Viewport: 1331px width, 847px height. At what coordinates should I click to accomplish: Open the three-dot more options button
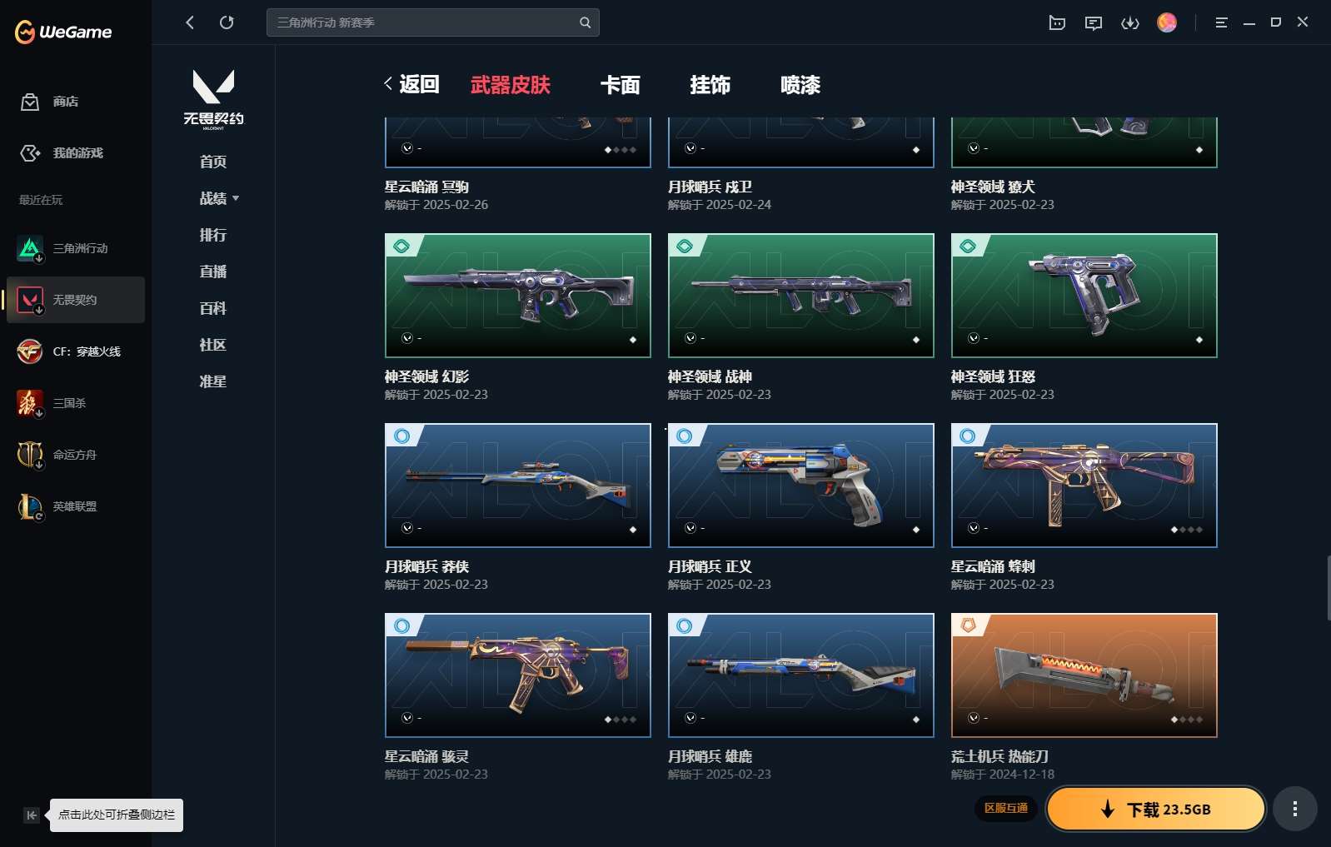pos(1294,809)
